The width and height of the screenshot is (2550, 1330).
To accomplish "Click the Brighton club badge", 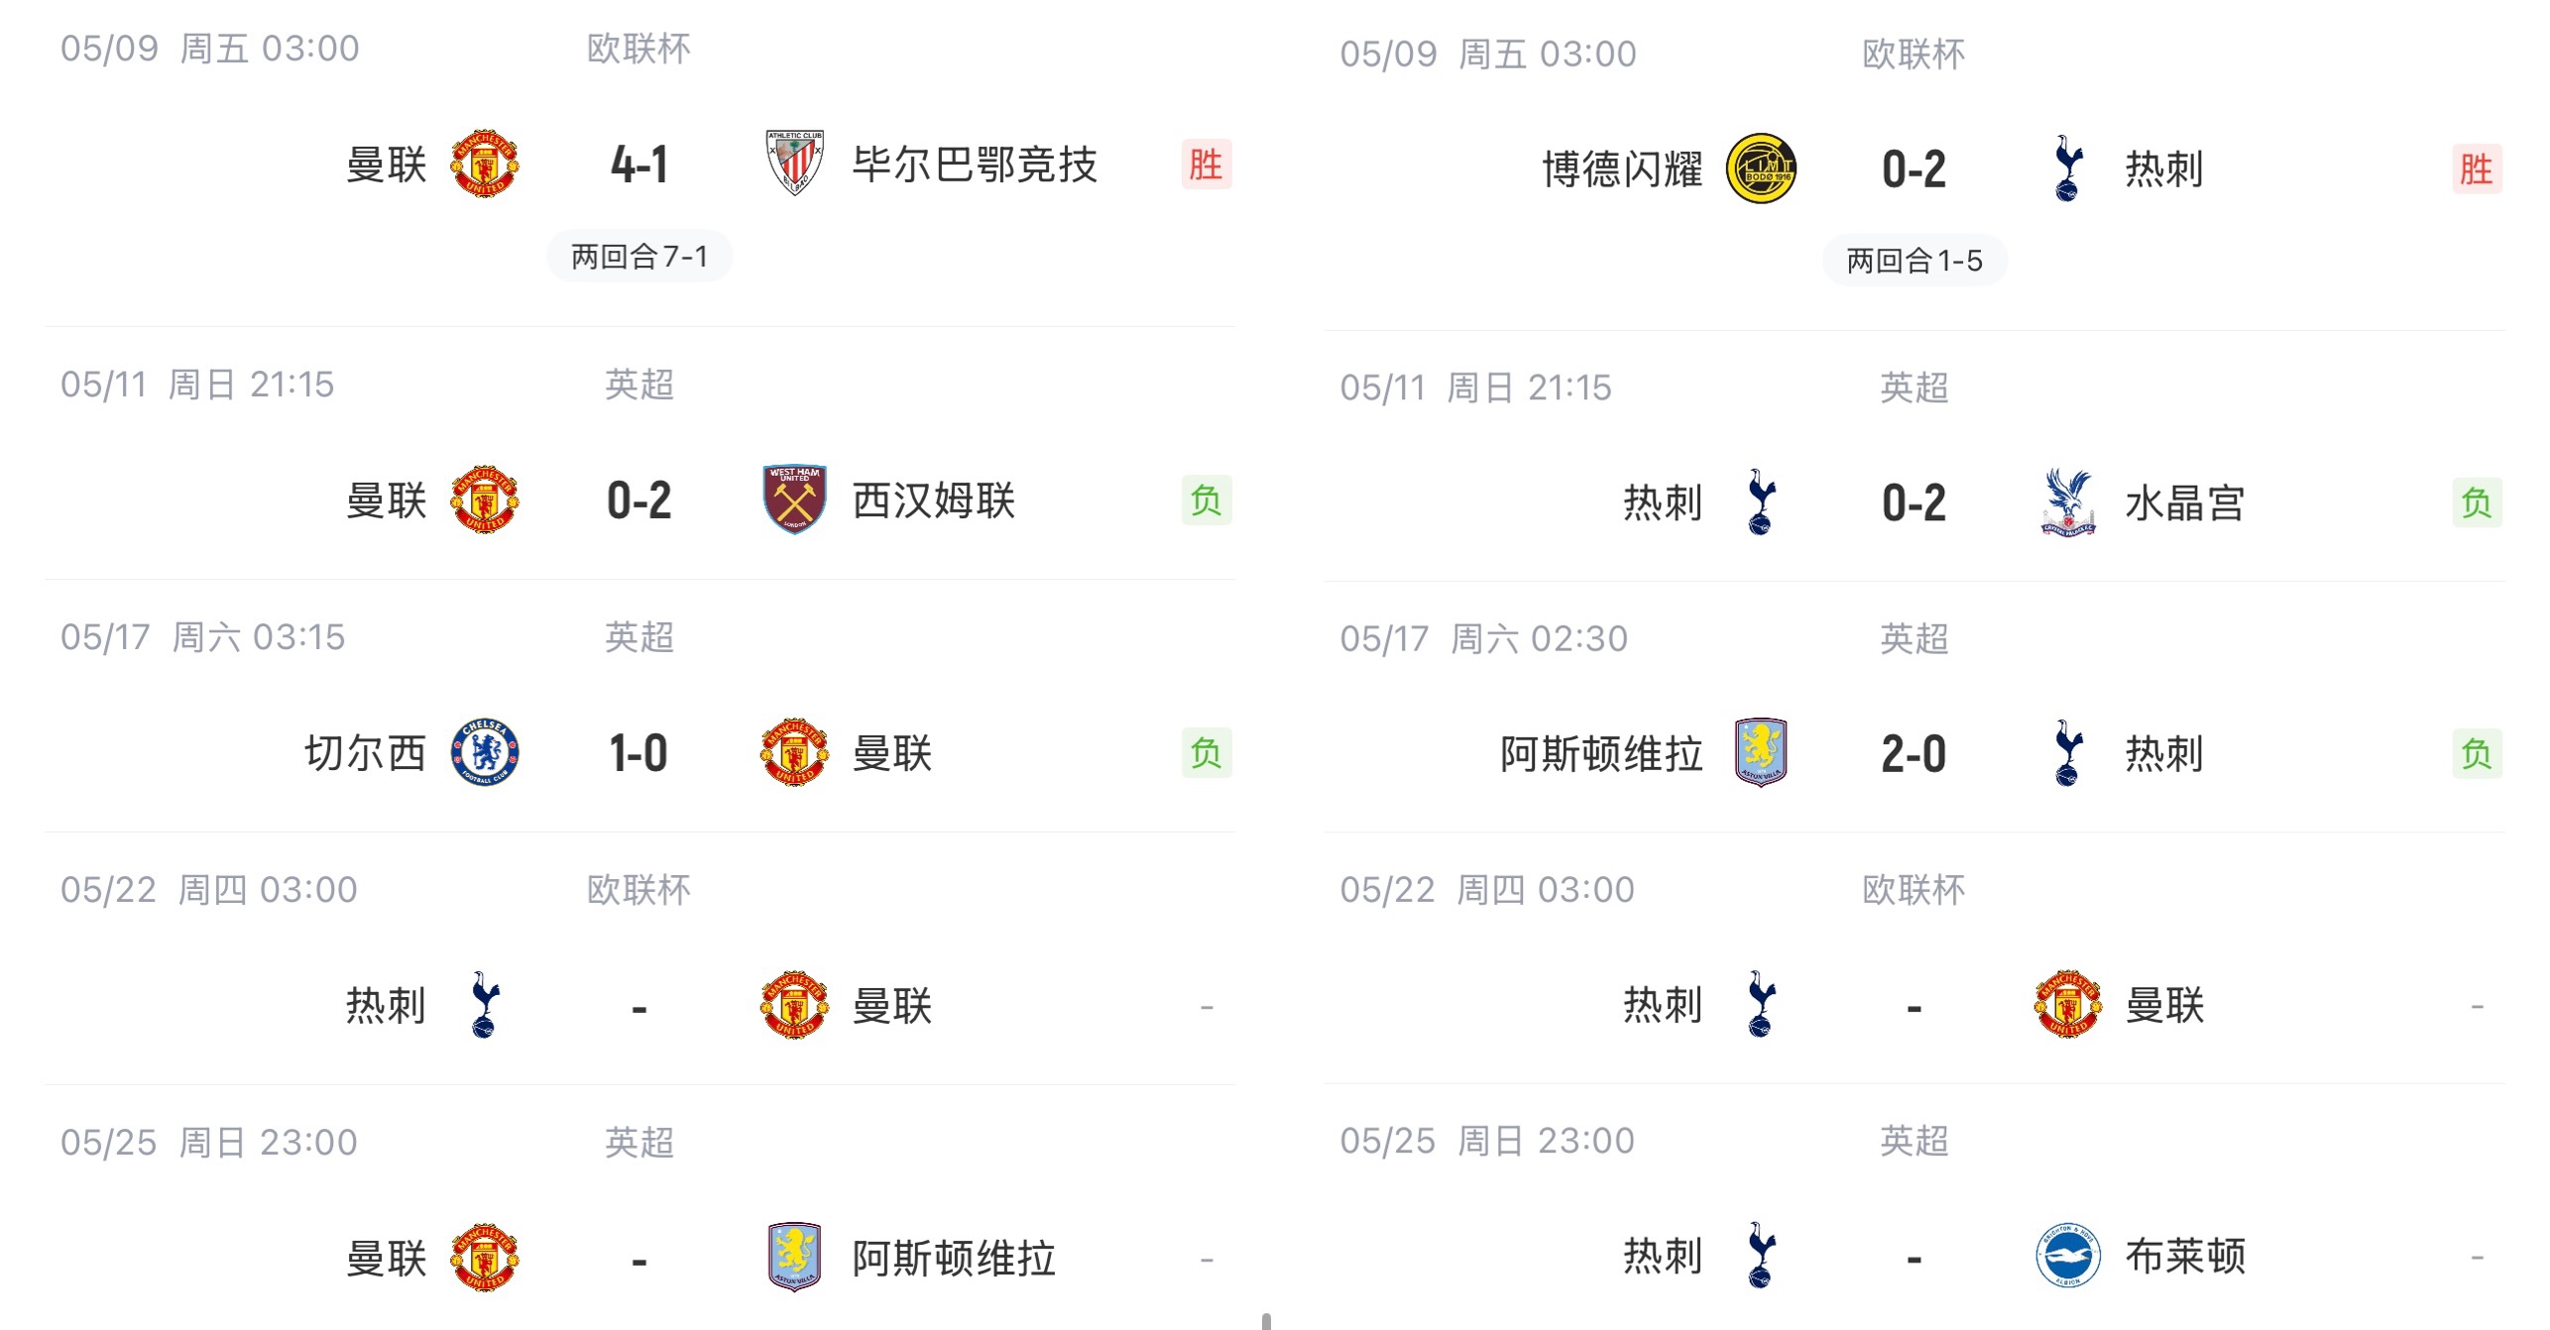I will 2068,1256.
